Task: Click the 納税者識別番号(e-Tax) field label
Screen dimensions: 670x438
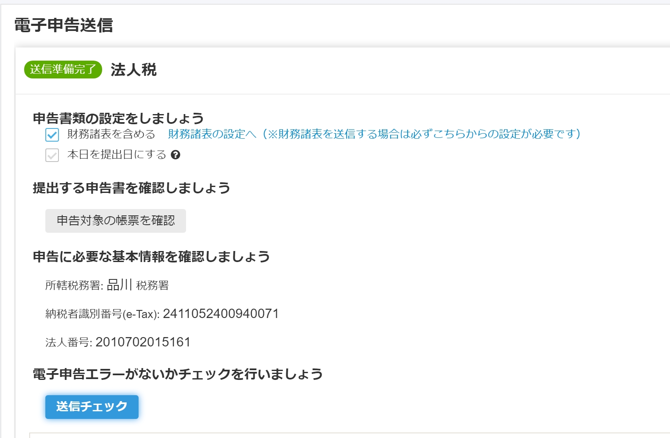Action: click(x=102, y=314)
